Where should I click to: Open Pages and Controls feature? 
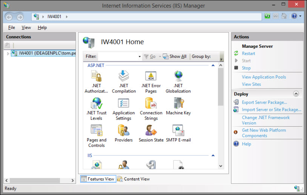point(96,136)
